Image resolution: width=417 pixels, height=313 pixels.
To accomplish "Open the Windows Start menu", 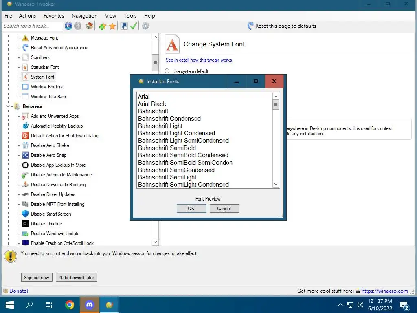I will (x=10, y=305).
